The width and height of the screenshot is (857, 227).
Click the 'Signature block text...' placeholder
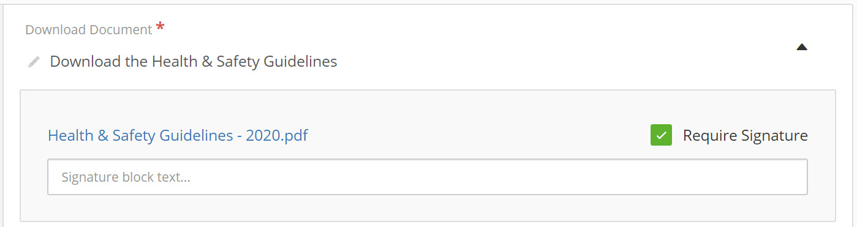tap(126, 177)
